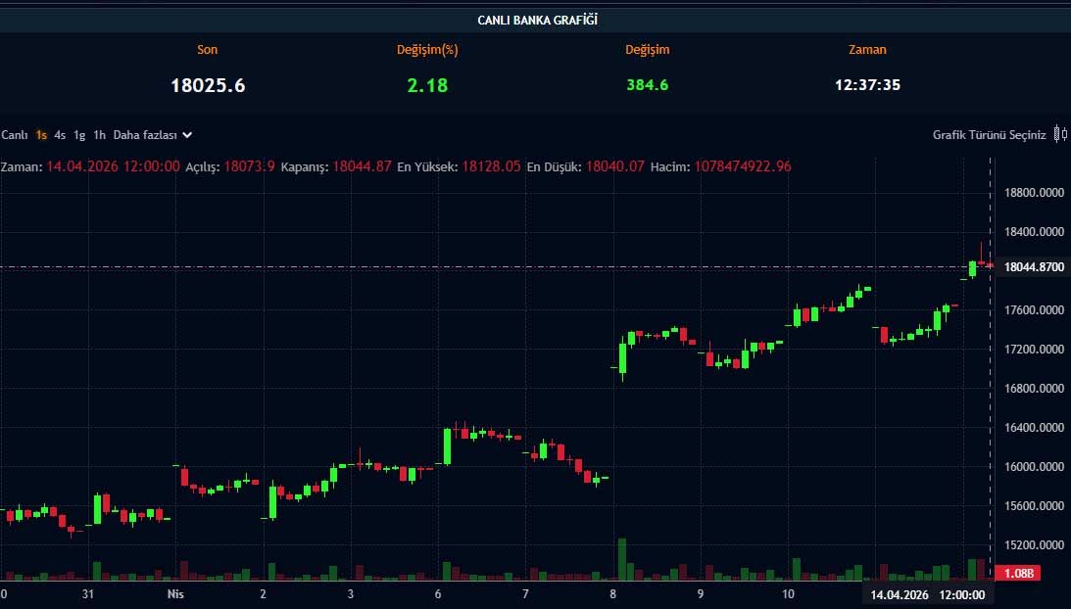Click the chevron next to Daha fazlası
The height and width of the screenshot is (609, 1071).
[187, 135]
